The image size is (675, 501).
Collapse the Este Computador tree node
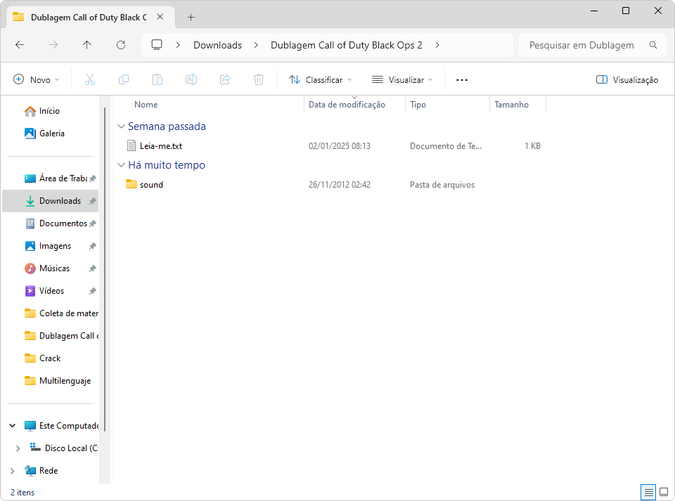[x=13, y=426]
